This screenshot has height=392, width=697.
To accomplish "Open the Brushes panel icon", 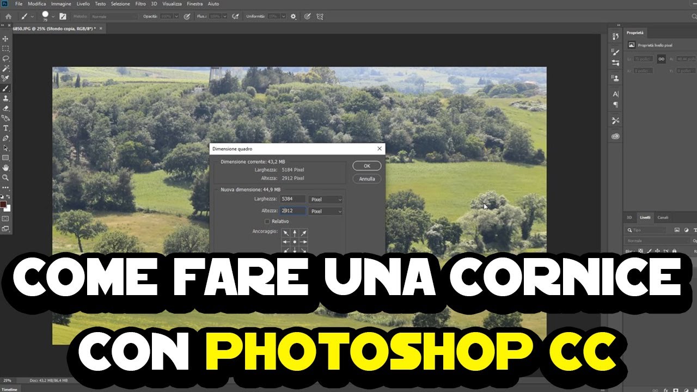I will click(x=616, y=52).
